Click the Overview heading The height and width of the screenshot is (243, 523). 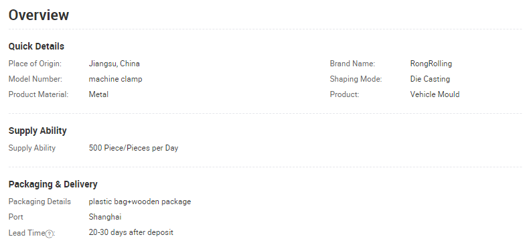39,15
